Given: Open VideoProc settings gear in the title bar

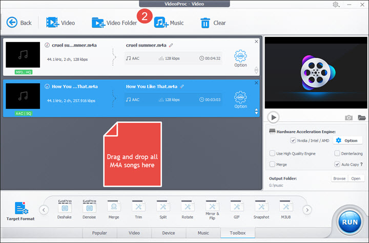Looking at the screenshot, I should (x=336, y=5).
